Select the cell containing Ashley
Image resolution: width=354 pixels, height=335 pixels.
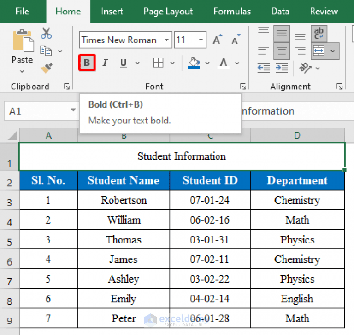[124, 279]
